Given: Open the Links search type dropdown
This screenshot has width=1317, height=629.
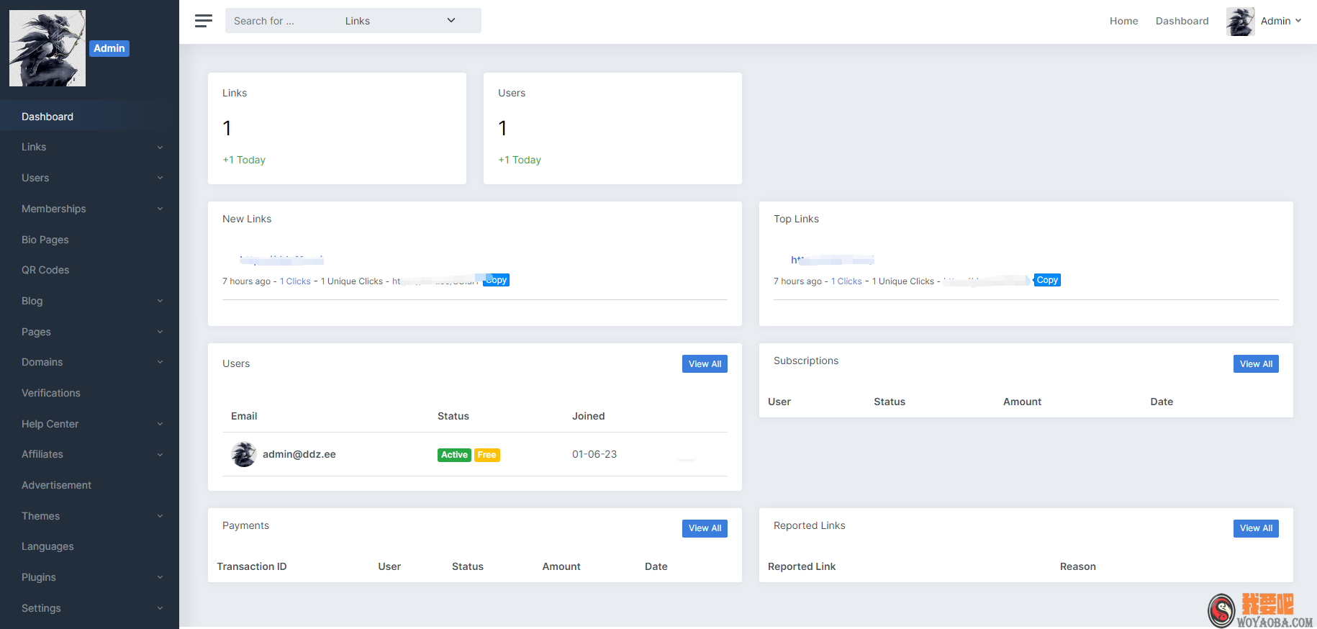Looking at the screenshot, I should tap(400, 21).
